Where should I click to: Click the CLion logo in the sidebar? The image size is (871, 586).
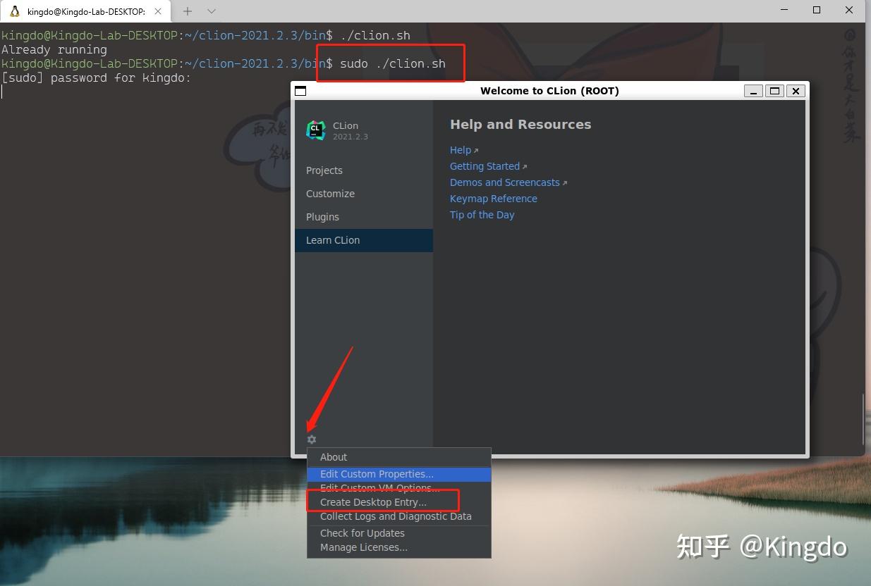[x=316, y=130]
